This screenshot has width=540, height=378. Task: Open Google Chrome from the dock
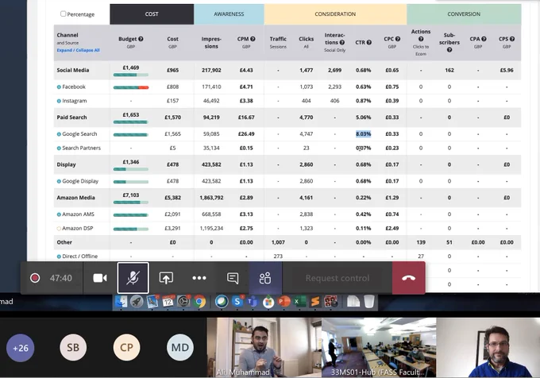[x=199, y=302]
